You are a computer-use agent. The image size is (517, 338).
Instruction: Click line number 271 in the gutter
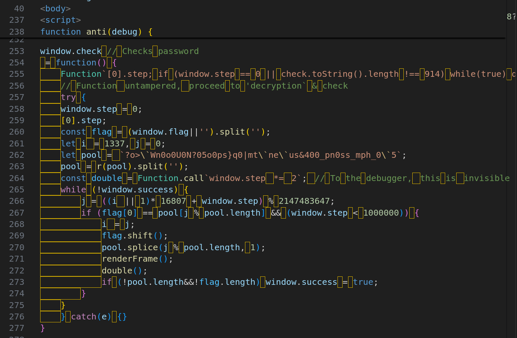[x=17, y=259]
